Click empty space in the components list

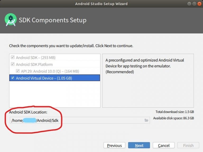[55, 95]
